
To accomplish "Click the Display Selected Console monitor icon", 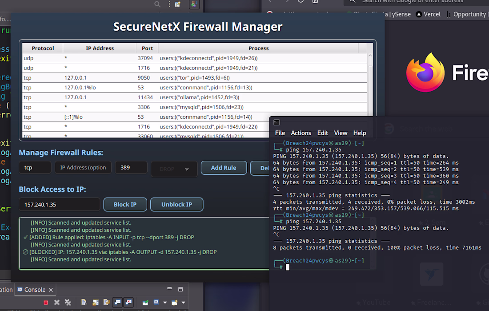I will tap(156, 302).
